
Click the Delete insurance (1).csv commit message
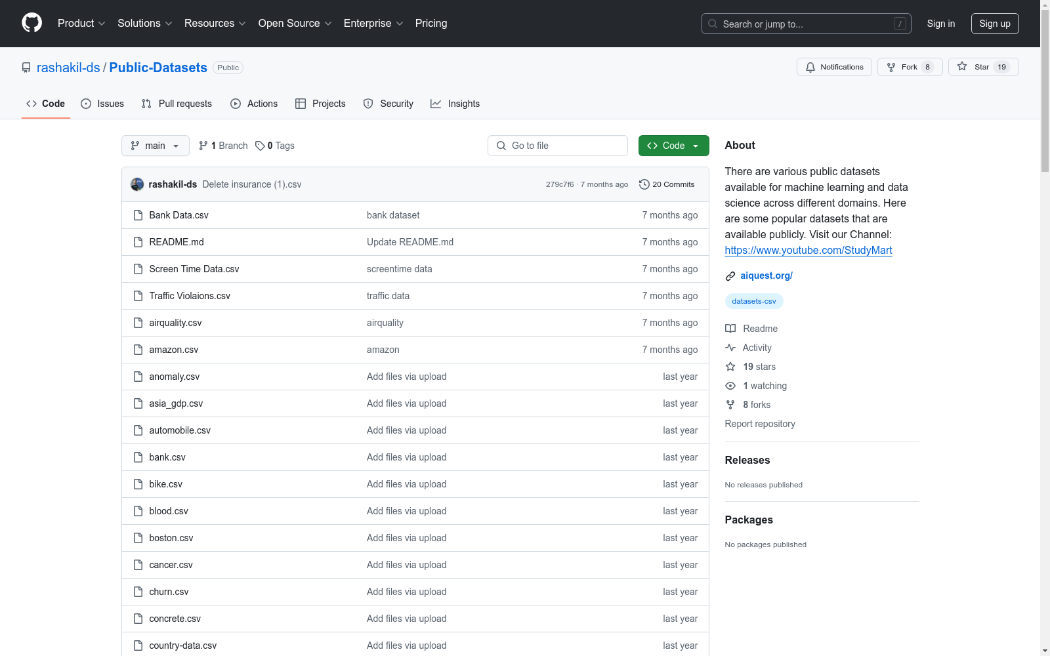click(252, 184)
